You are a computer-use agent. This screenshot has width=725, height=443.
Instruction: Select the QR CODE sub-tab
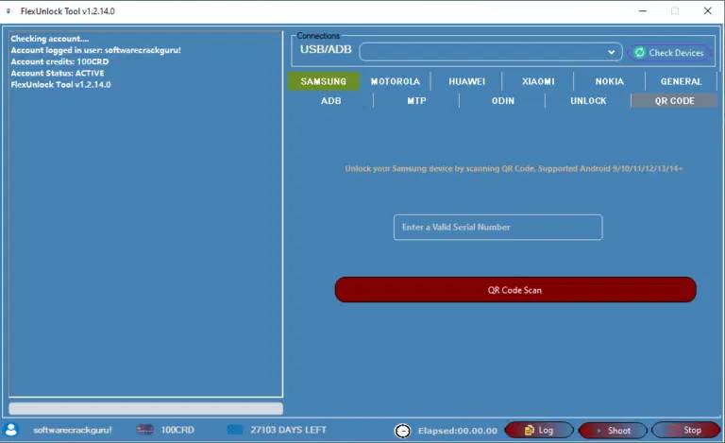[675, 101]
